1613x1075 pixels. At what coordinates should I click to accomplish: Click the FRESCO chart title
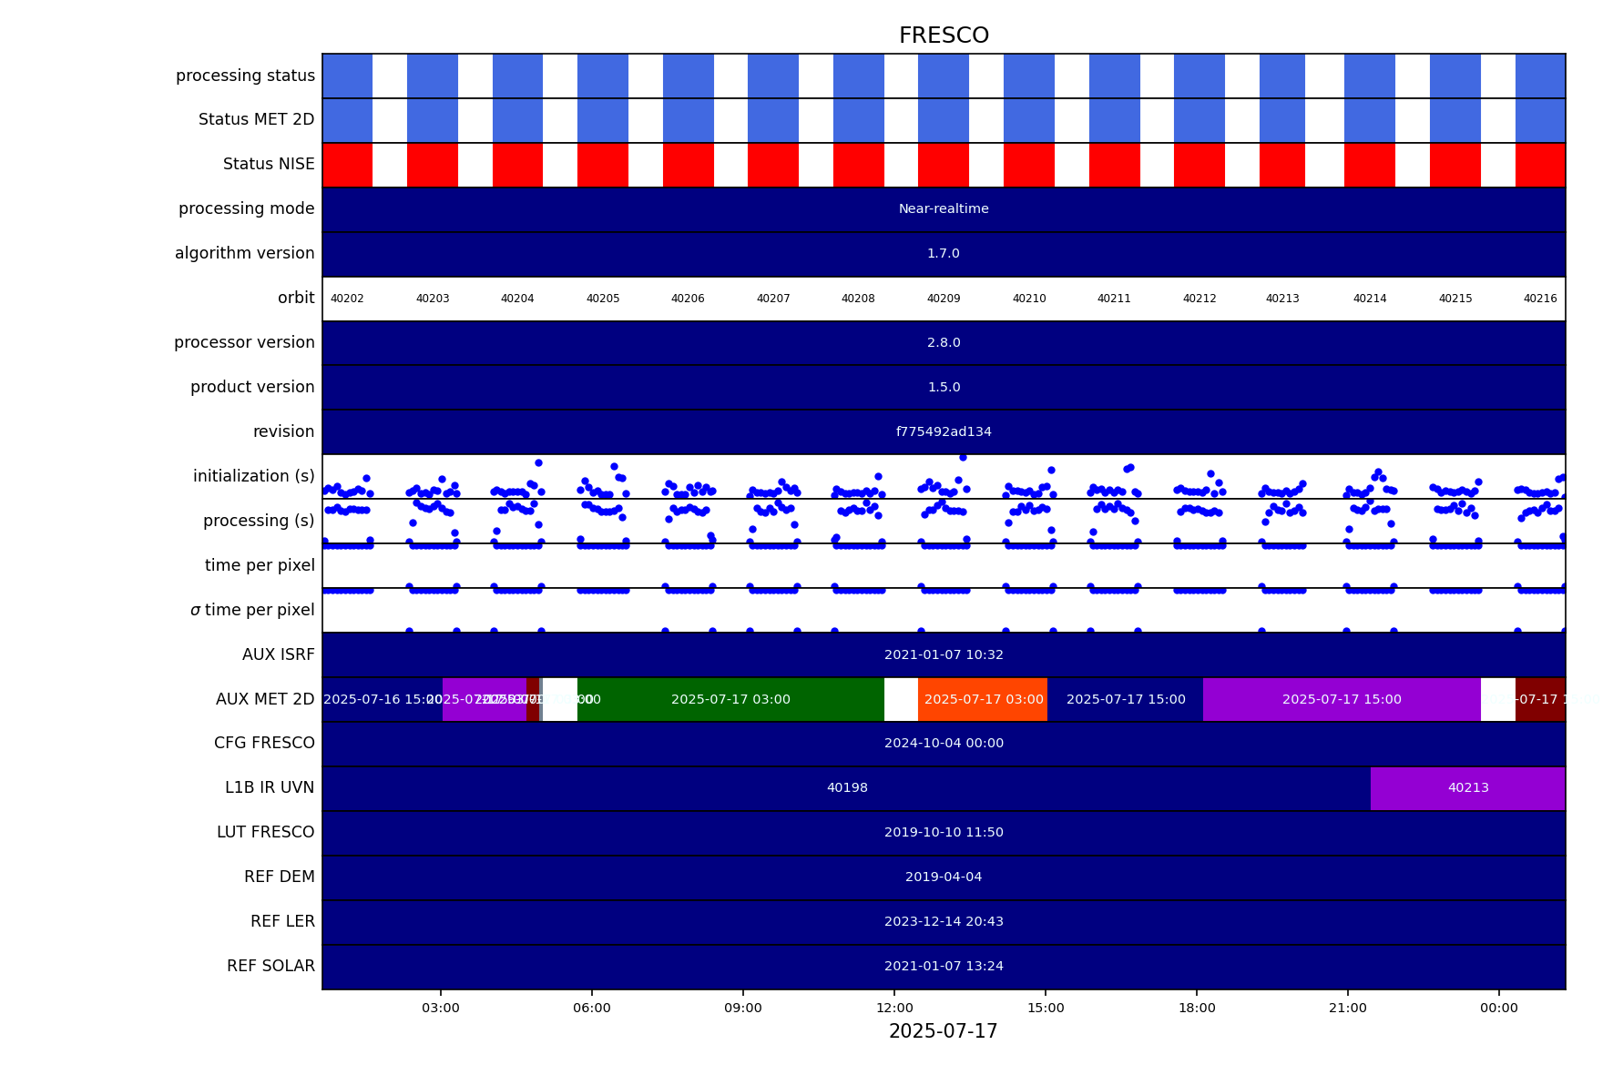944,35
